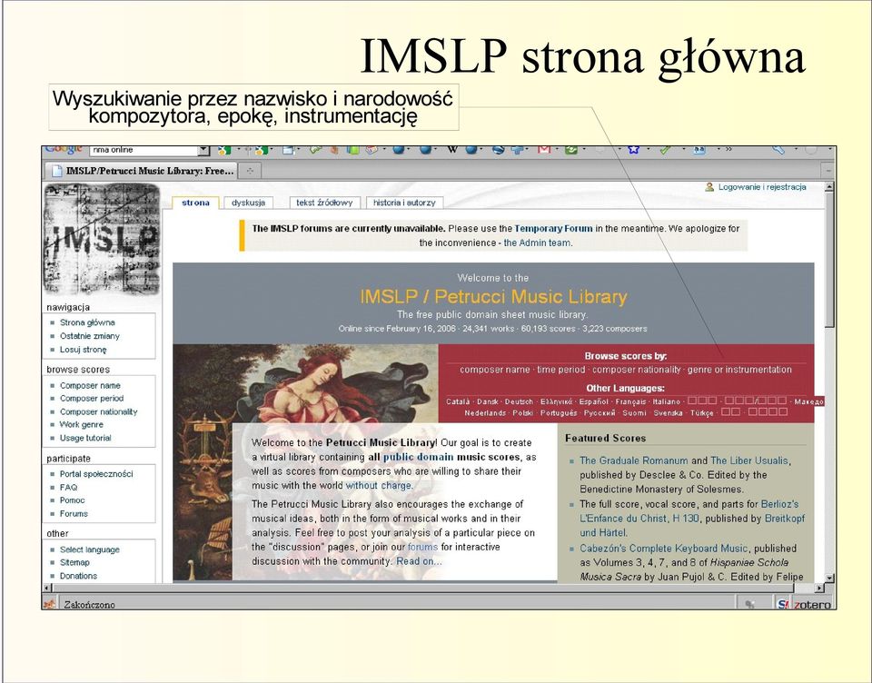This screenshot has height=683, width=872.
Task: Open the Usage tutorial link
Action: click(85, 438)
